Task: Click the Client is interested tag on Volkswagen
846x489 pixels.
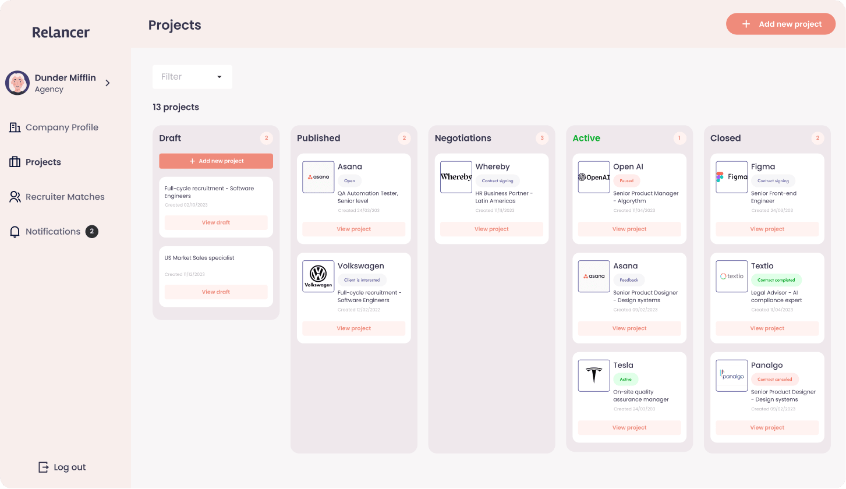Action: 362,280
